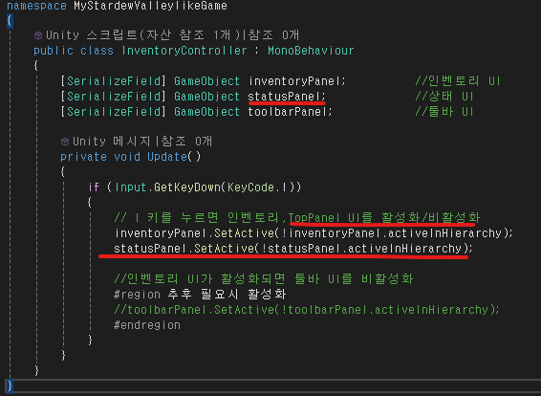The width and height of the screenshot is (541, 396).
Task: Click activeInHierarchy on the statusPanel line
Action: pos(404,249)
